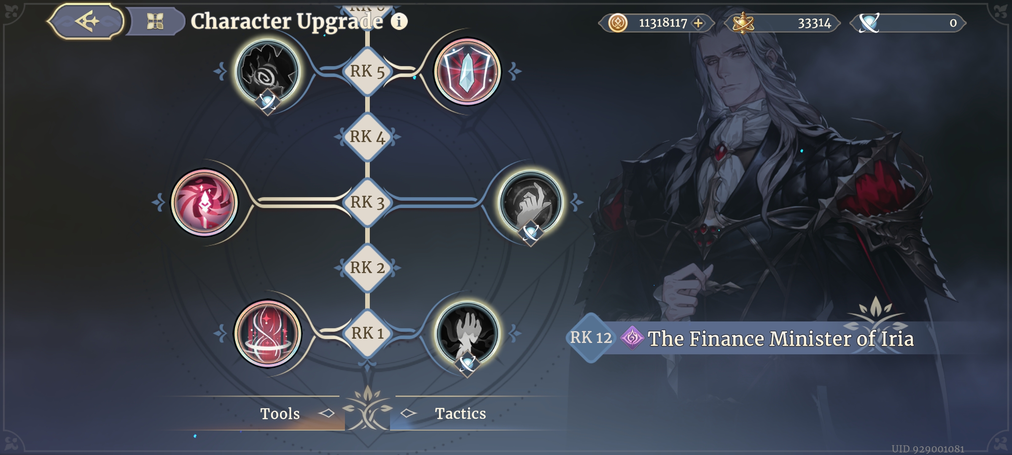Select the RK 2 rank node
The height and width of the screenshot is (455, 1012).
pos(367,268)
